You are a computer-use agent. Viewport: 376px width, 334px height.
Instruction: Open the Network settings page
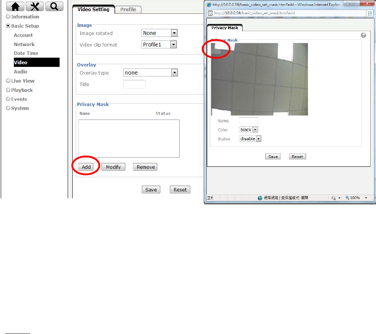point(24,44)
